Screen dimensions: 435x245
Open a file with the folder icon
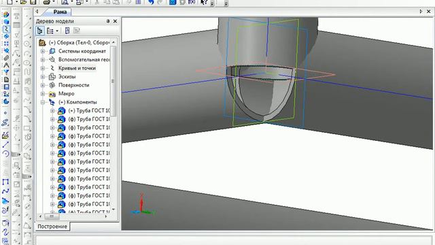click(24, 2)
